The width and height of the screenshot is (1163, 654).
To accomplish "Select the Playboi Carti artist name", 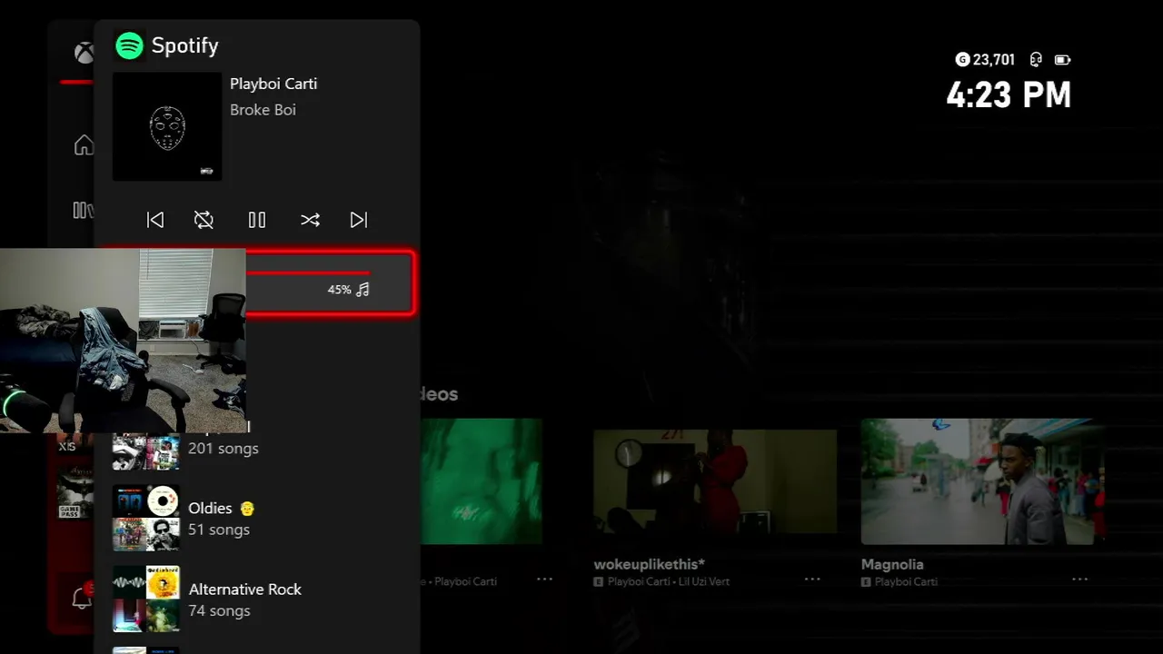I will (x=273, y=84).
